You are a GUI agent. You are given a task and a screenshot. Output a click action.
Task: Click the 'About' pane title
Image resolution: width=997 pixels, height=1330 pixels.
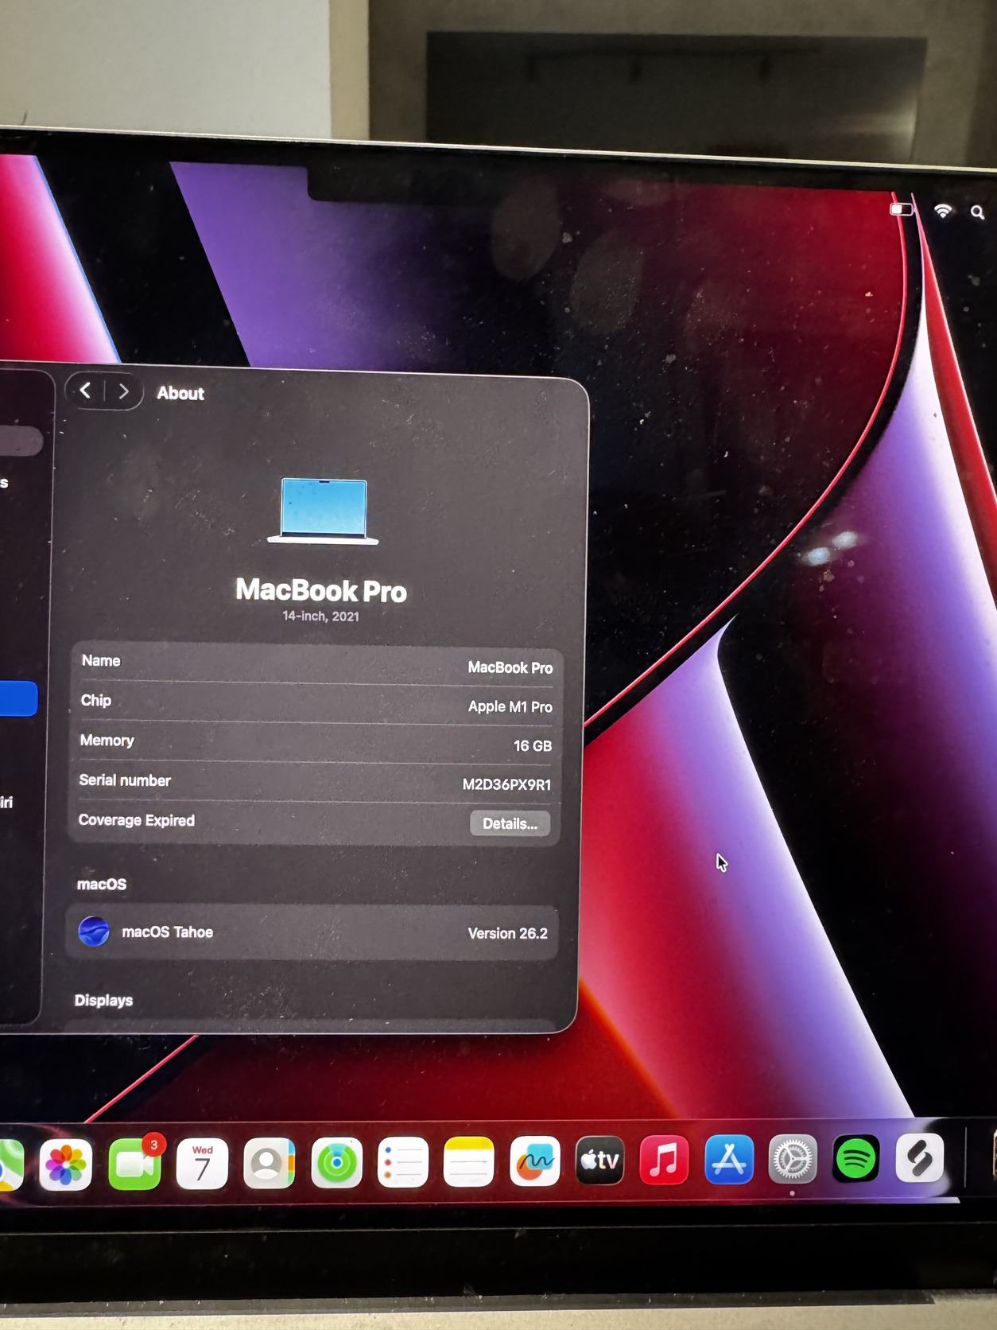(x=180, y=393)
